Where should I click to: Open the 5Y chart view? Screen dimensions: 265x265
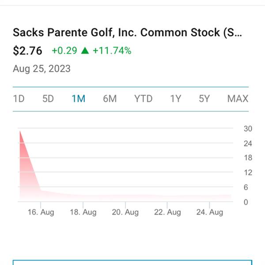pyautogui.click(x=204, y=98)
